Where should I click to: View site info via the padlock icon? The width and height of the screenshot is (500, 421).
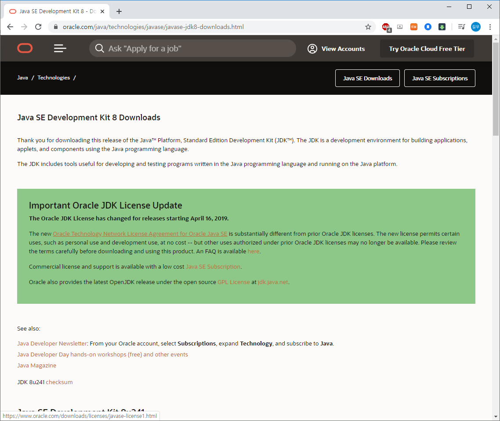coord(56,27)
